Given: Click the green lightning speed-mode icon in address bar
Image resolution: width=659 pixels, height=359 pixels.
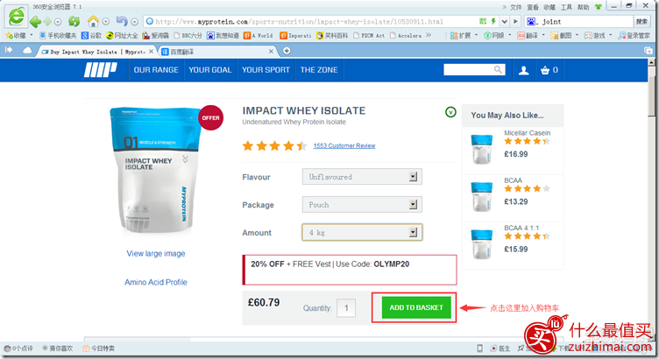Looking at the screenshot, I should [x=493, y=21].
